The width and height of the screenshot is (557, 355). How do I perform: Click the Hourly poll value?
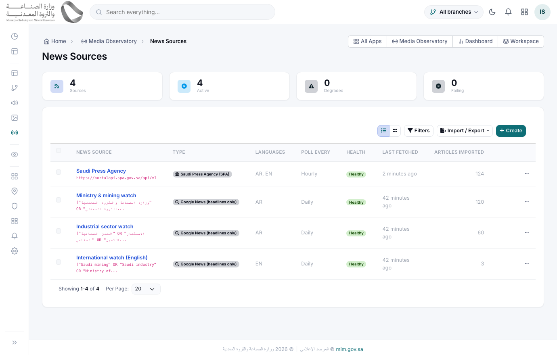(309, 174)
